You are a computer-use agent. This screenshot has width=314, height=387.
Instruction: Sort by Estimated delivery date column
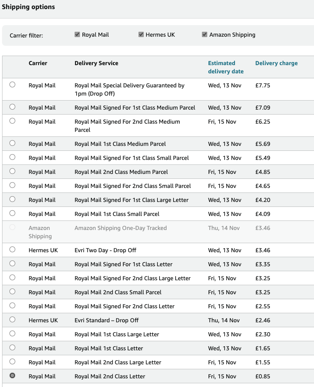coord(226,67)
